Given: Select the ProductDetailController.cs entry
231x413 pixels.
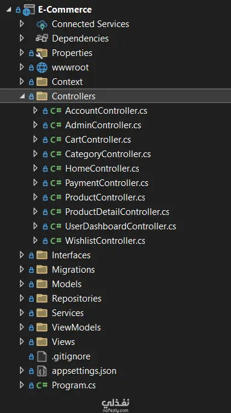Looking at the screenshot, I should point(117,212).
